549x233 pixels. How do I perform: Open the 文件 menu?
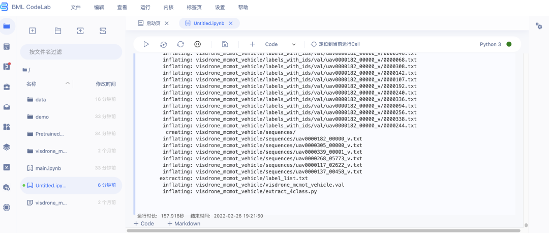(x=76, y=7)
